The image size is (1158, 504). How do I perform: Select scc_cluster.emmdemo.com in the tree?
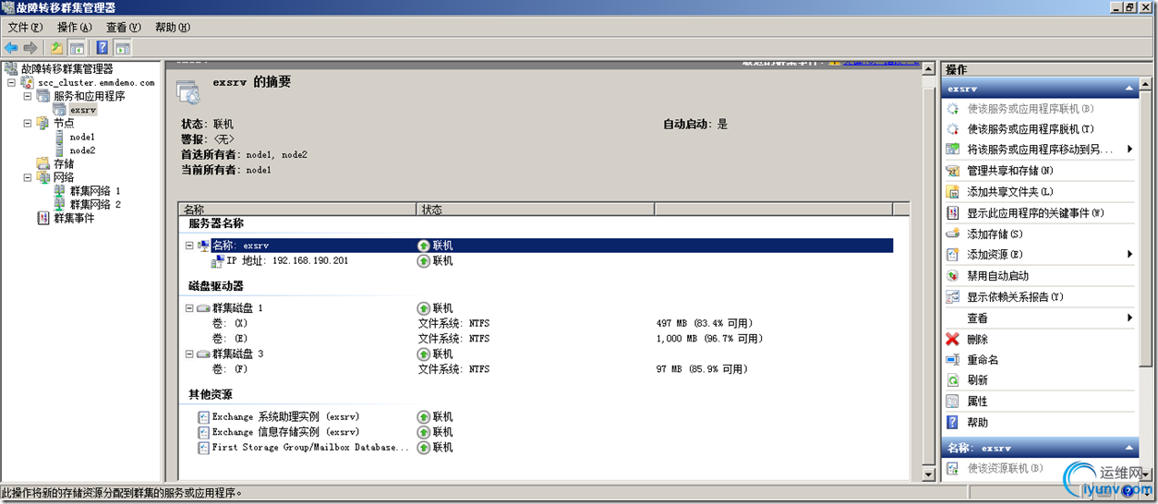tap(96, 82)
